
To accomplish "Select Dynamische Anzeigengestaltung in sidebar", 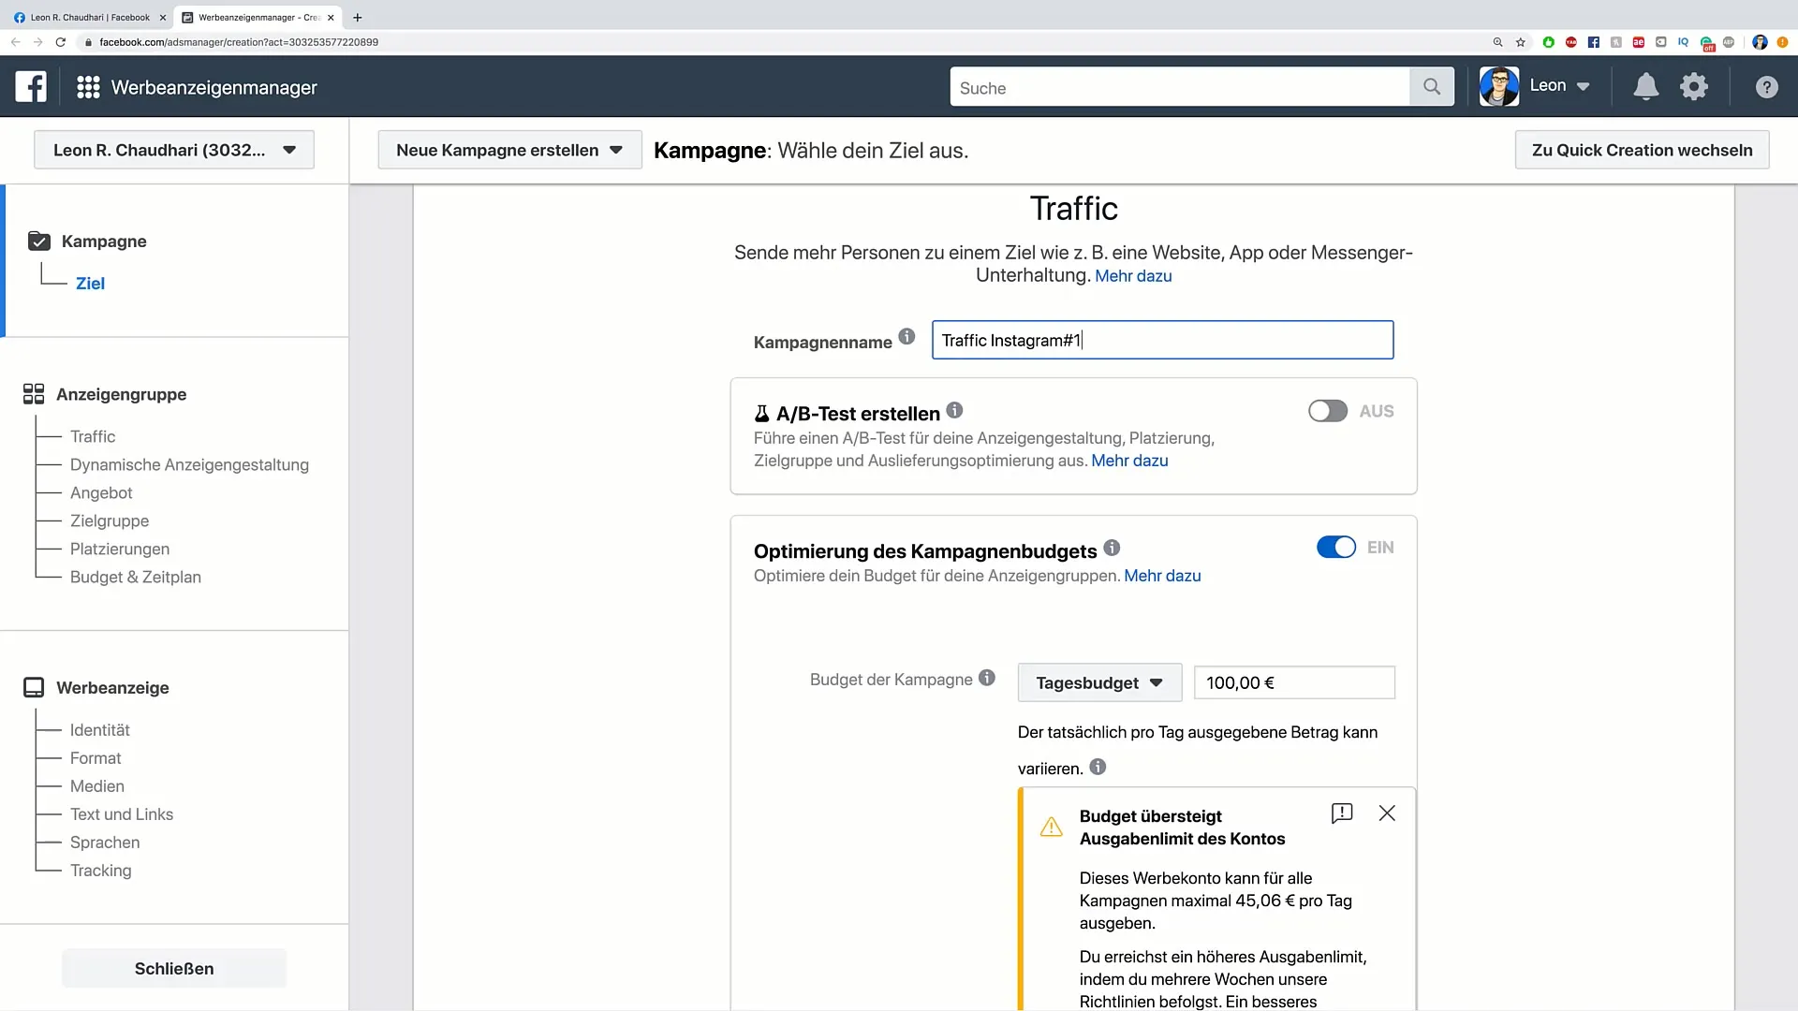I will click(189, 464).
